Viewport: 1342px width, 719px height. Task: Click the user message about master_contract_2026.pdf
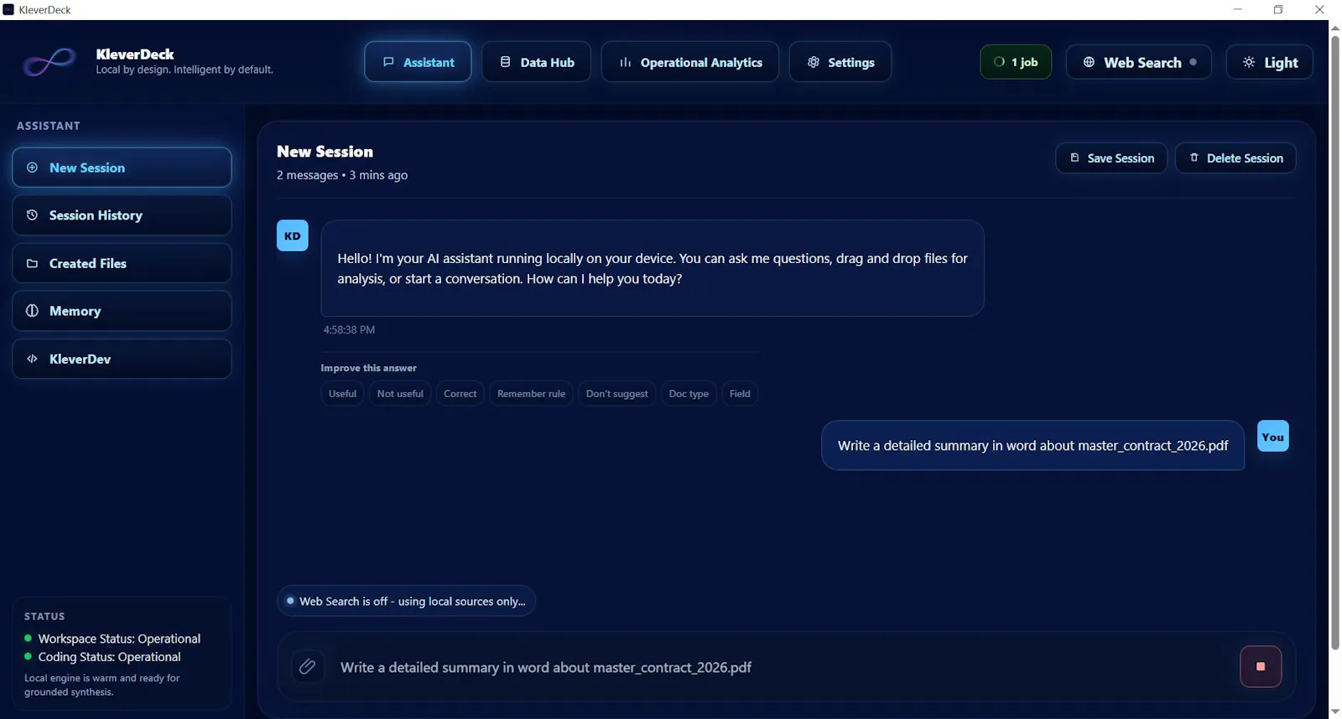1033,446
